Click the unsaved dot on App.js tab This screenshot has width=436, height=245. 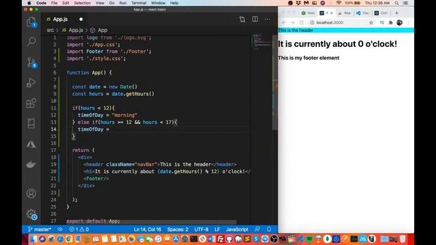tap(81, 19)
